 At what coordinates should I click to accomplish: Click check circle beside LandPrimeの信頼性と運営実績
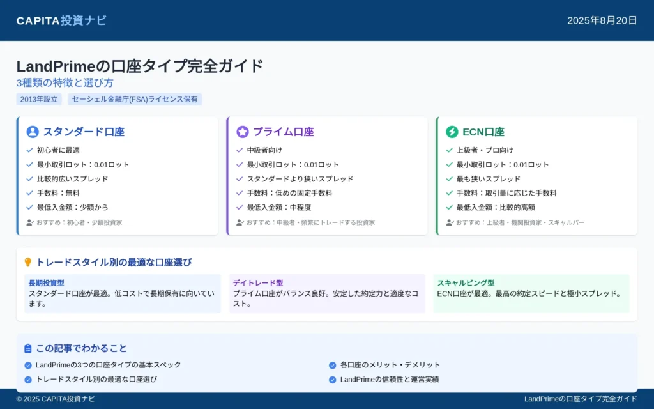(x=332, y=380)
